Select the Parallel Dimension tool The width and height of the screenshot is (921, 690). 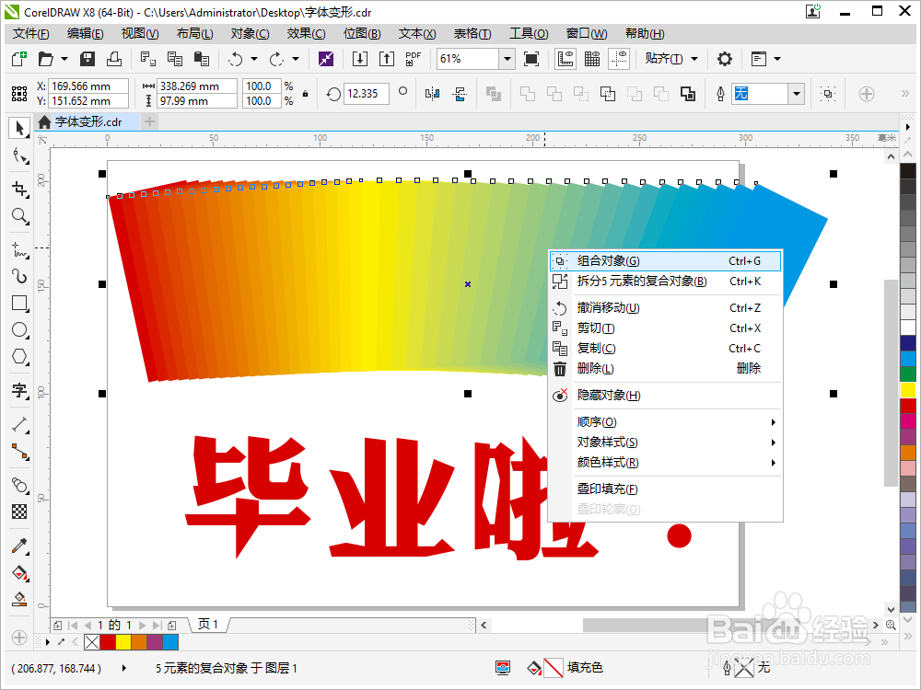19,424
